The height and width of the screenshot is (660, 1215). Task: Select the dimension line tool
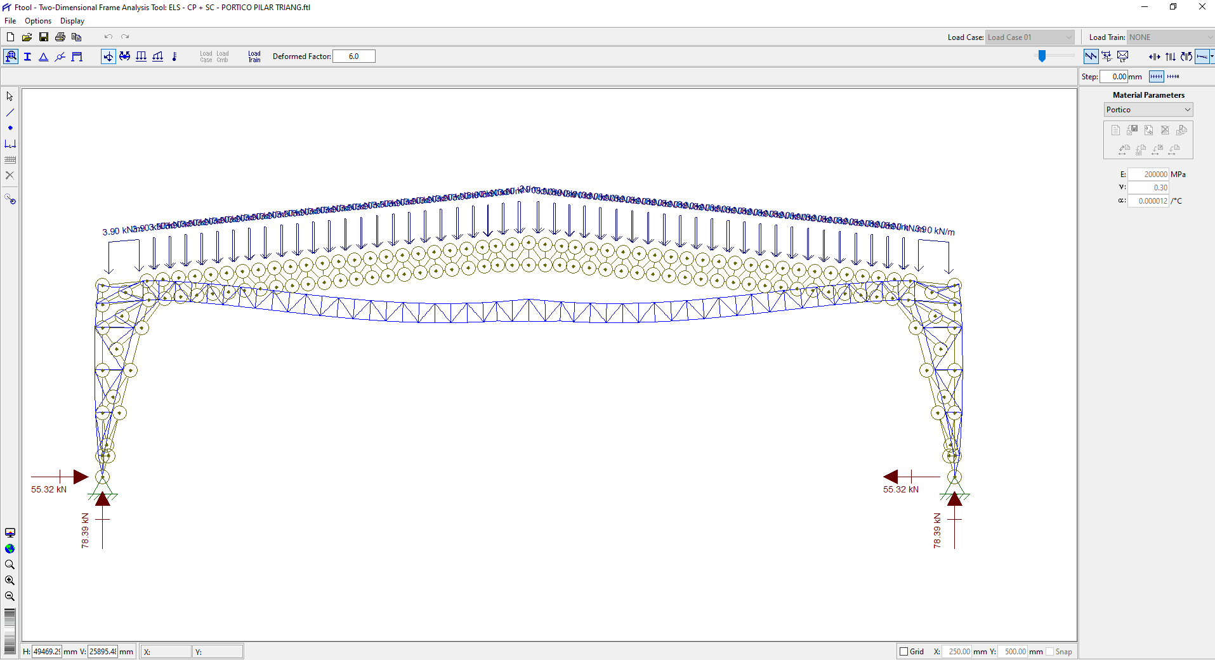tap(10, 144)
